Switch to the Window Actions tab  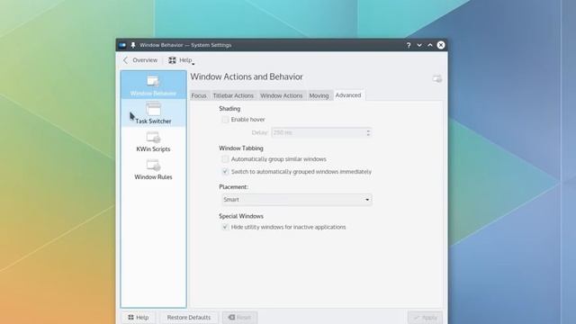pyautogui.click(x=282, y=95)
